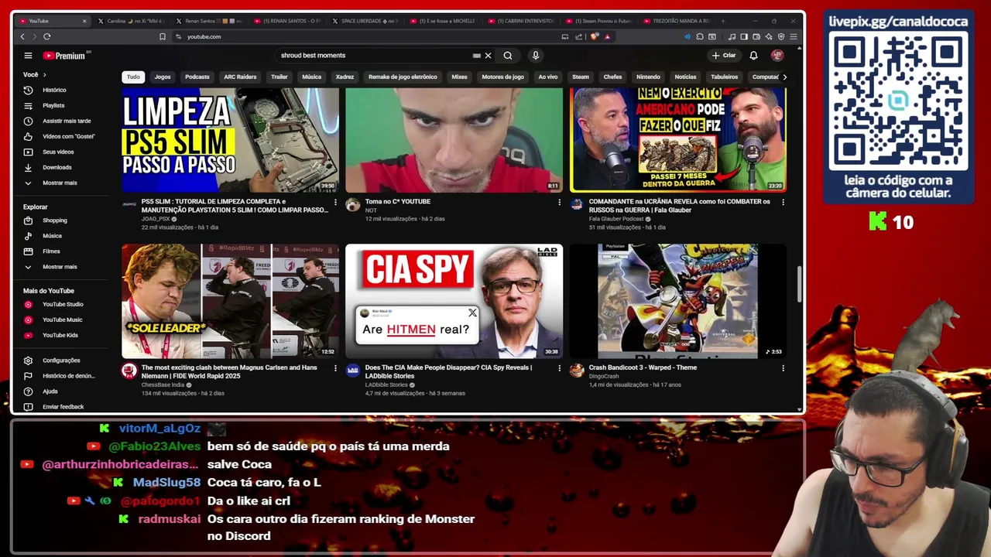Click the search magnifier button

(x=508, y=56)
